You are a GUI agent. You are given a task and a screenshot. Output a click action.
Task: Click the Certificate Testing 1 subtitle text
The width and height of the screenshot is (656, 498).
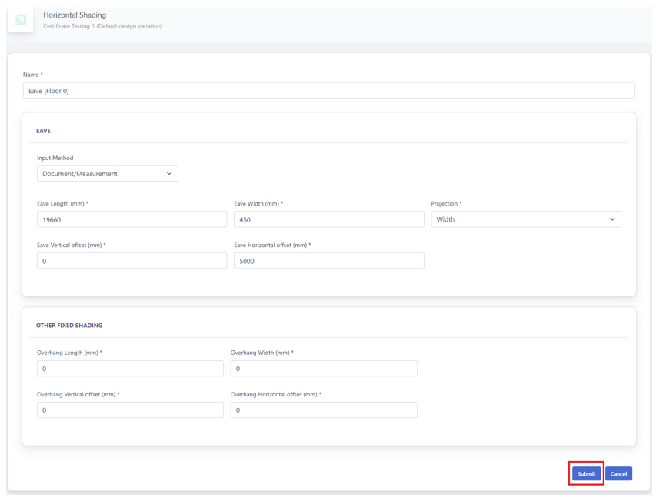point(102,26)
